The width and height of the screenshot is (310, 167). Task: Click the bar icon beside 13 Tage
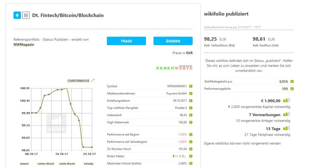(x=286, y=128)
